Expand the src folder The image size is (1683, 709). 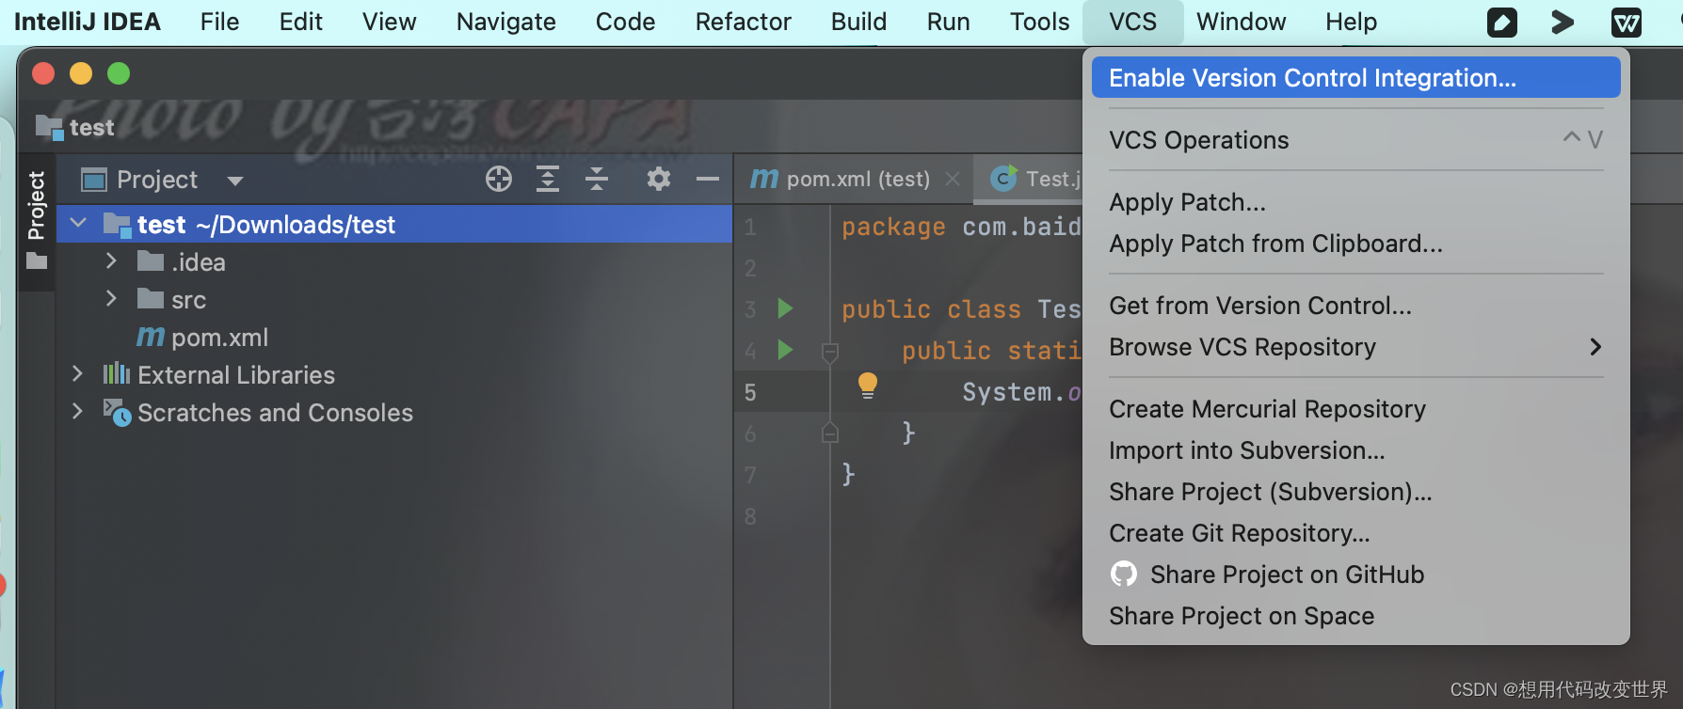coord(111,298)
